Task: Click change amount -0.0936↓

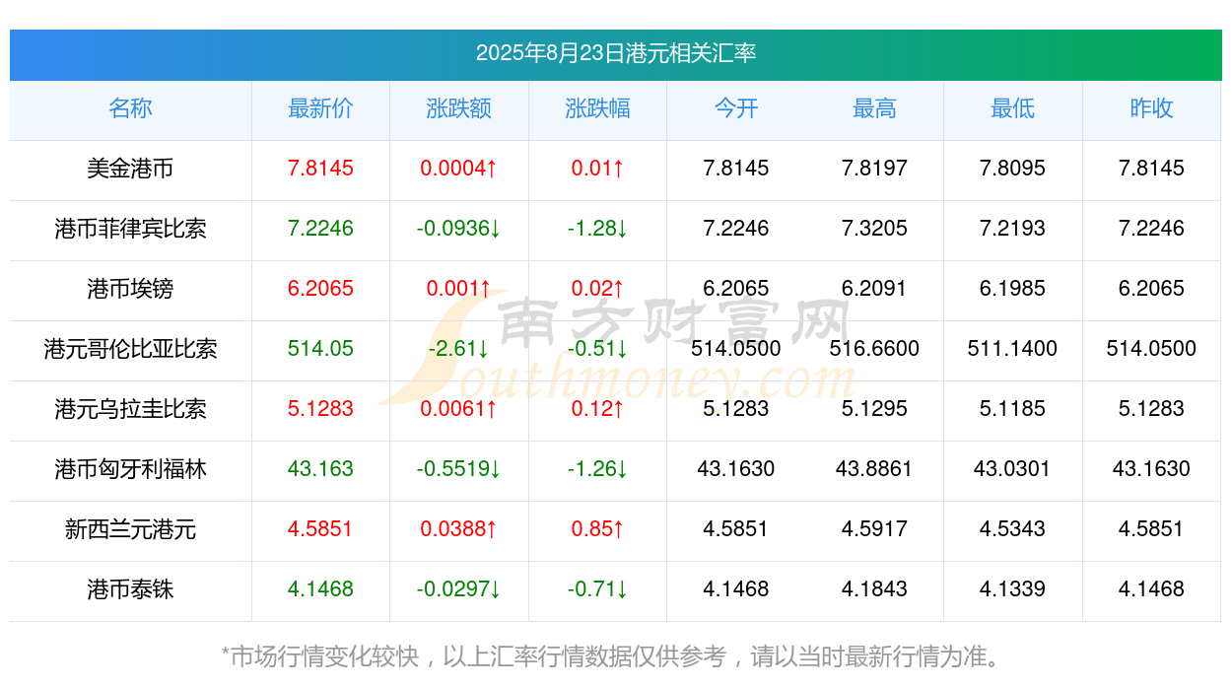Action: click(x=459, y=229)
